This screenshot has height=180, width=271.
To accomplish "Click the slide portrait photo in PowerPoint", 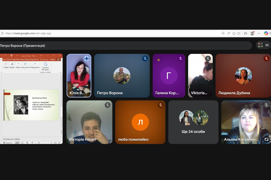I will click(21, 105).
